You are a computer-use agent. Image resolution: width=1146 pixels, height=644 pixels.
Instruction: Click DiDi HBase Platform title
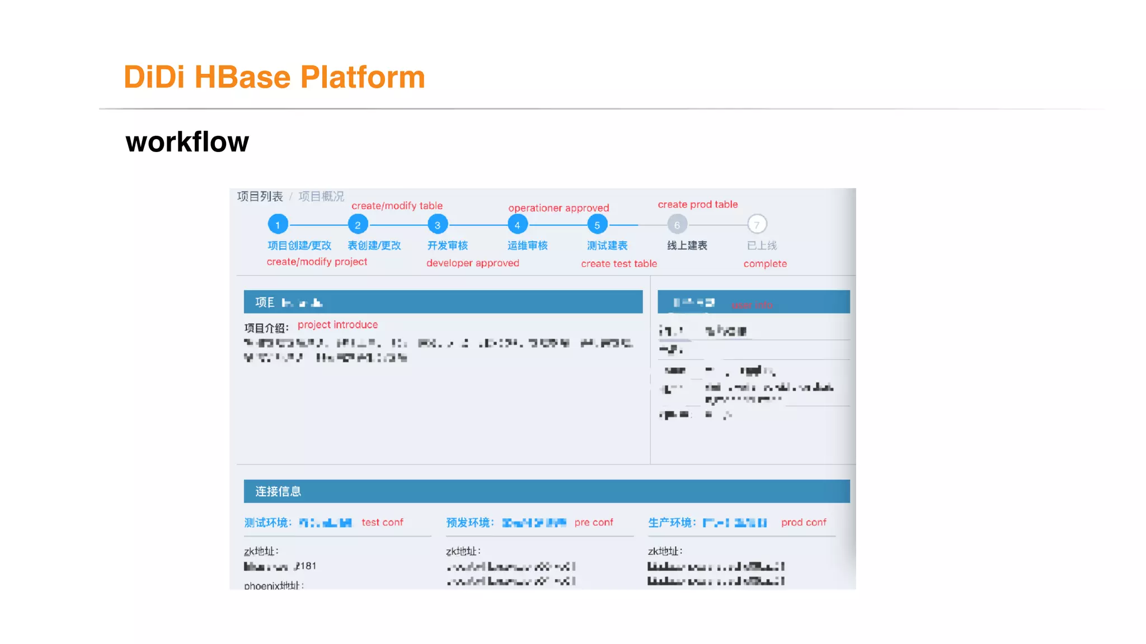pyautogui.click(x=274, y=77)
